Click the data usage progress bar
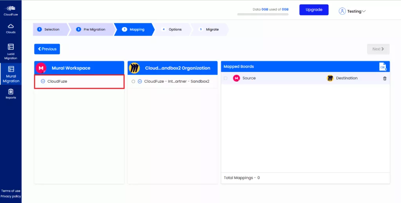401x203 pixels. coord(263,14)
